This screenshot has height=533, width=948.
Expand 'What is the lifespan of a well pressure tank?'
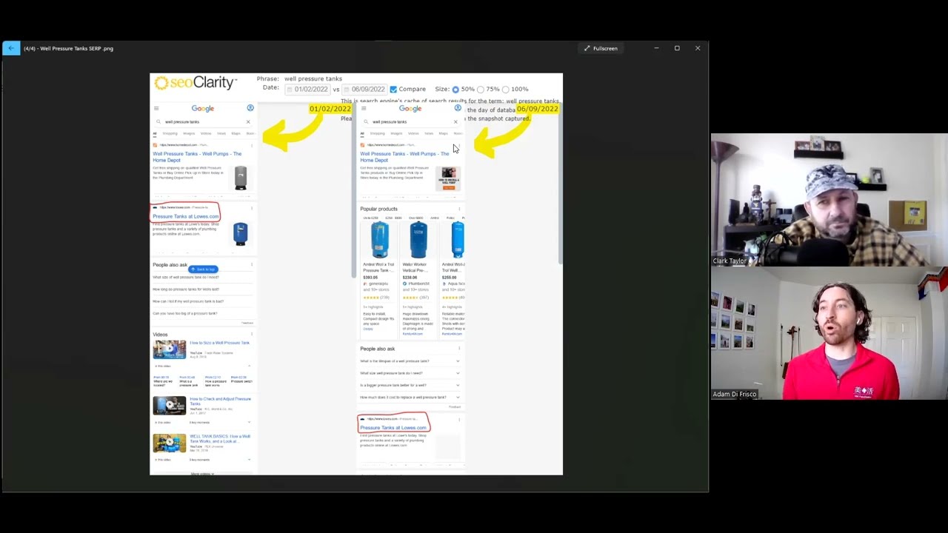410,361
